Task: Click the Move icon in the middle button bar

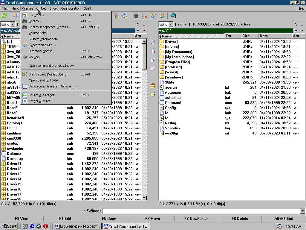Action: (x=153, y=68)
